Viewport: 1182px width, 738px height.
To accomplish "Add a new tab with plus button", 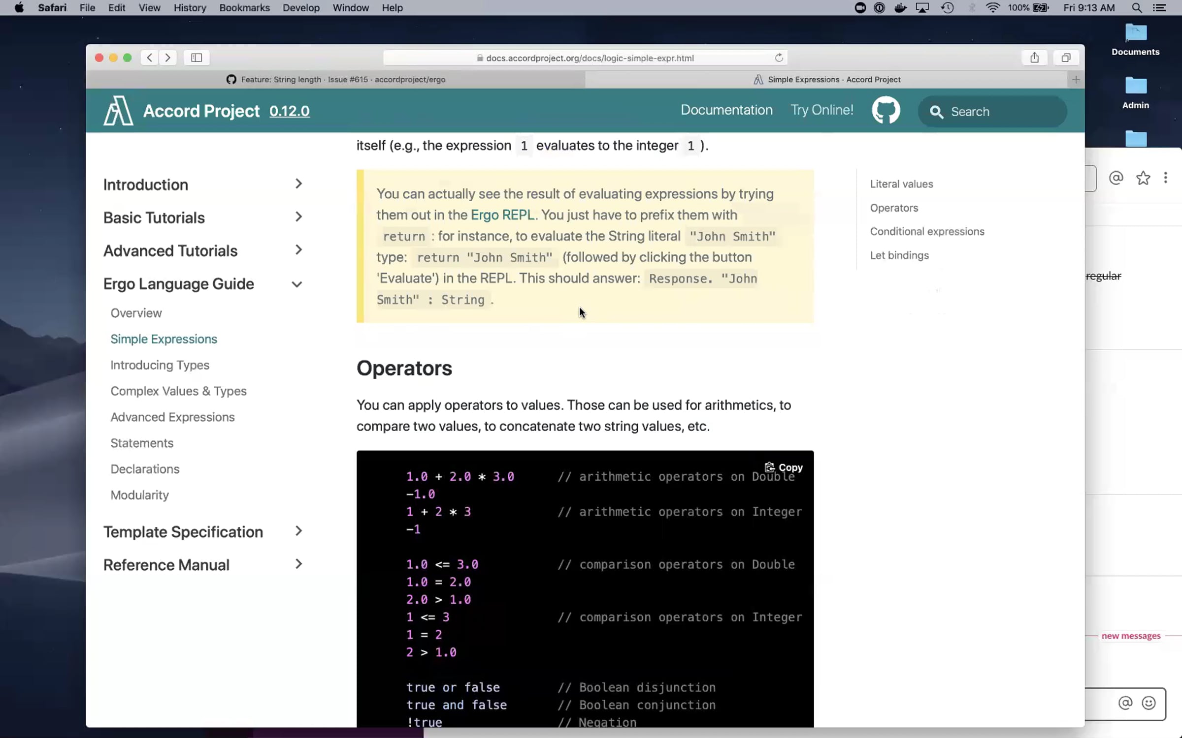I will coord(1076,80).
